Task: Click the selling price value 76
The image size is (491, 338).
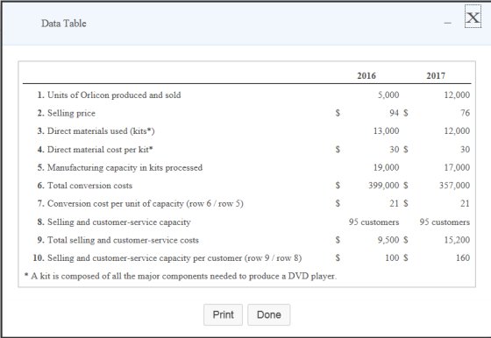Action: coord(465,113)
